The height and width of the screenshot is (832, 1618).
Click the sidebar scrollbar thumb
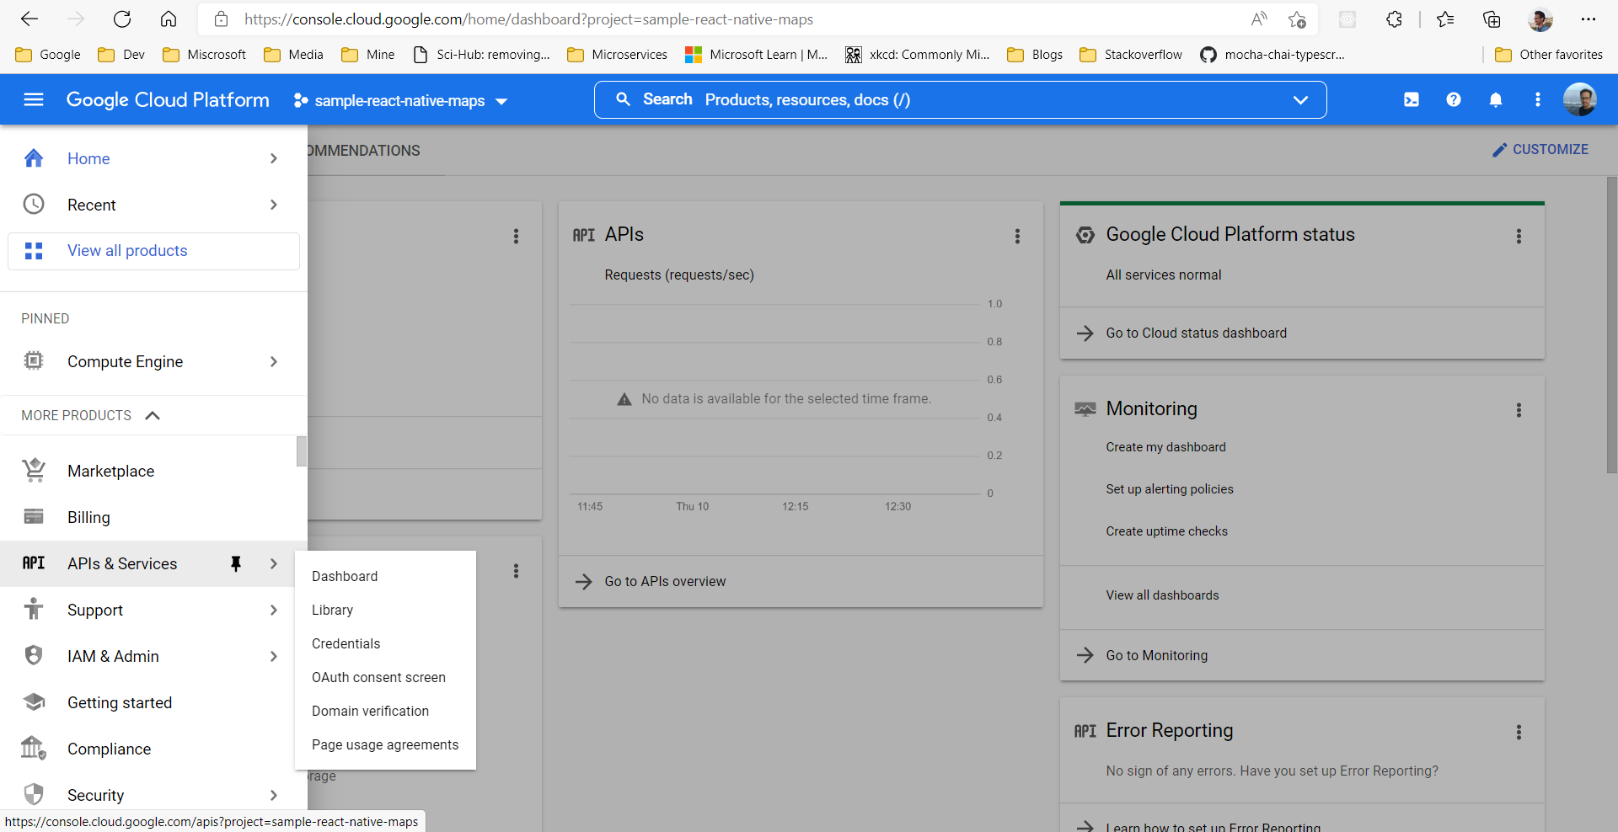301,451
